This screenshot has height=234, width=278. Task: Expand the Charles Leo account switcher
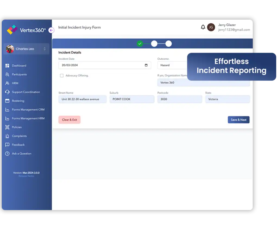45,49
